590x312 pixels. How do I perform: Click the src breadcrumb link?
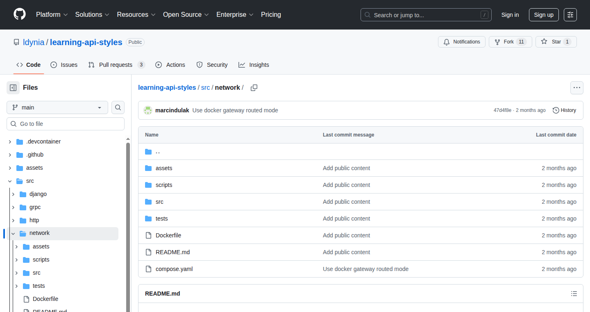tap(205, 87)
